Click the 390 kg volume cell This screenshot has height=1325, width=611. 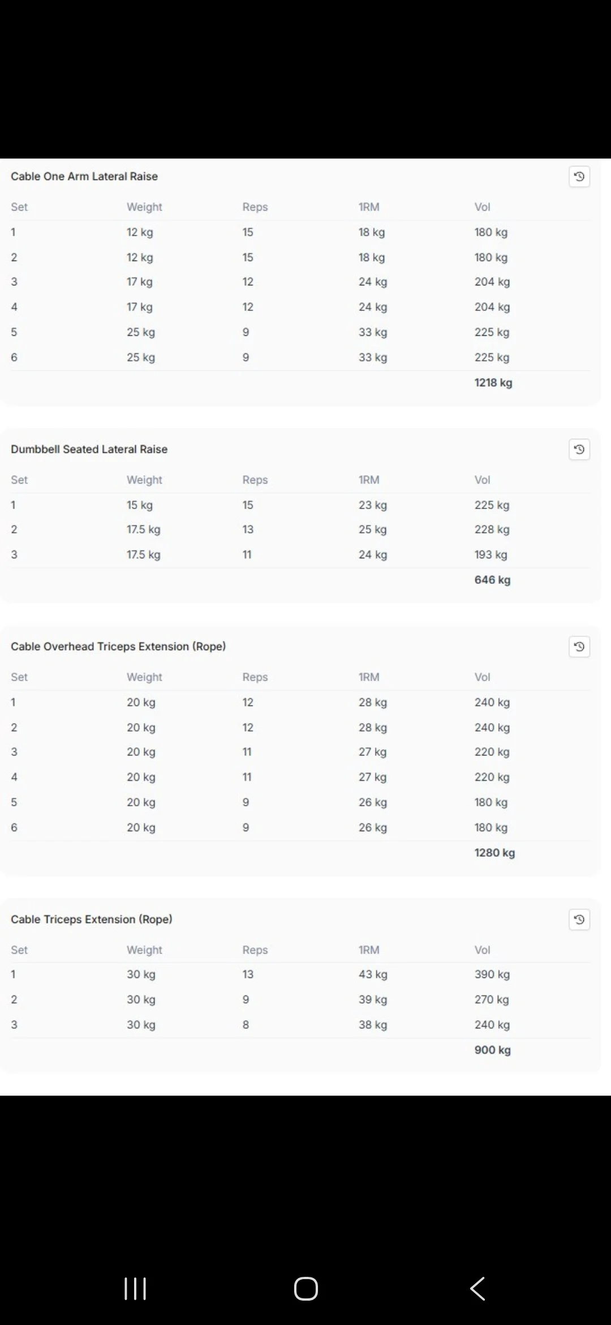492,974
